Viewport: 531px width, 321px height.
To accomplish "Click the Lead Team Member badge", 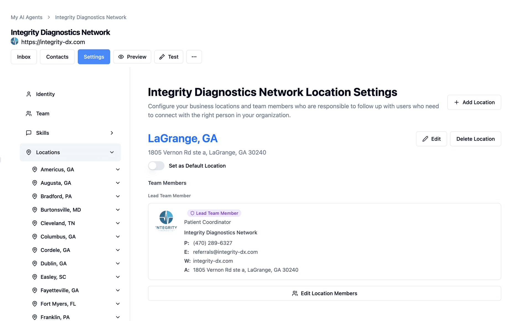I will point(214,213).
